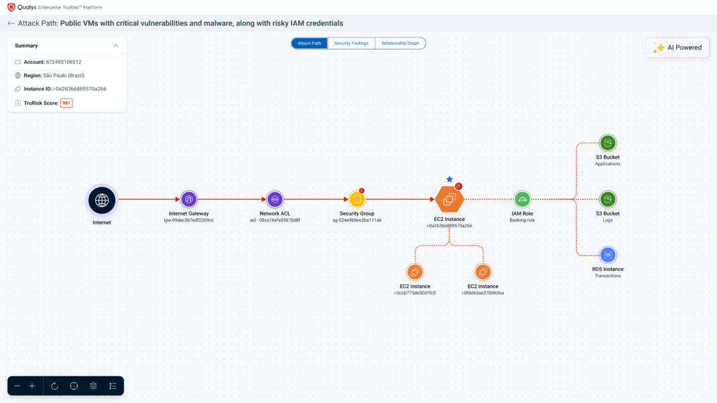Open the Relationship Graph tab
The image size is (717, 403).
[401, 42]
